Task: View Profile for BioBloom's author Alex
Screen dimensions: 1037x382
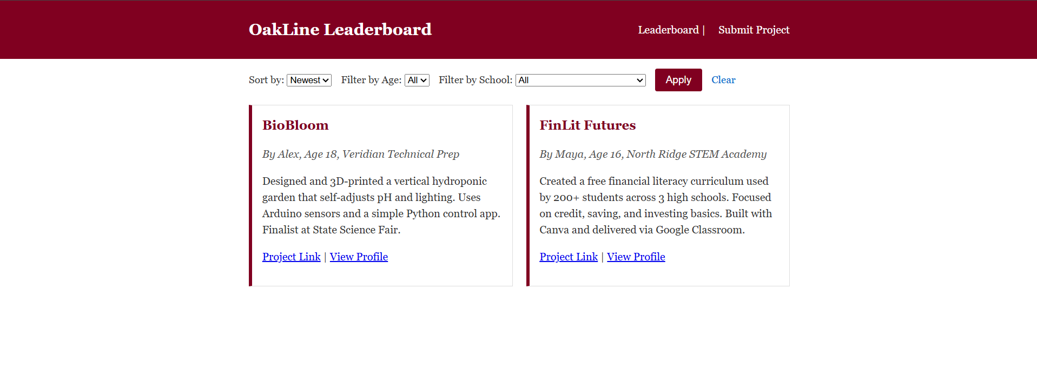Action: click(x=359, y=257)
